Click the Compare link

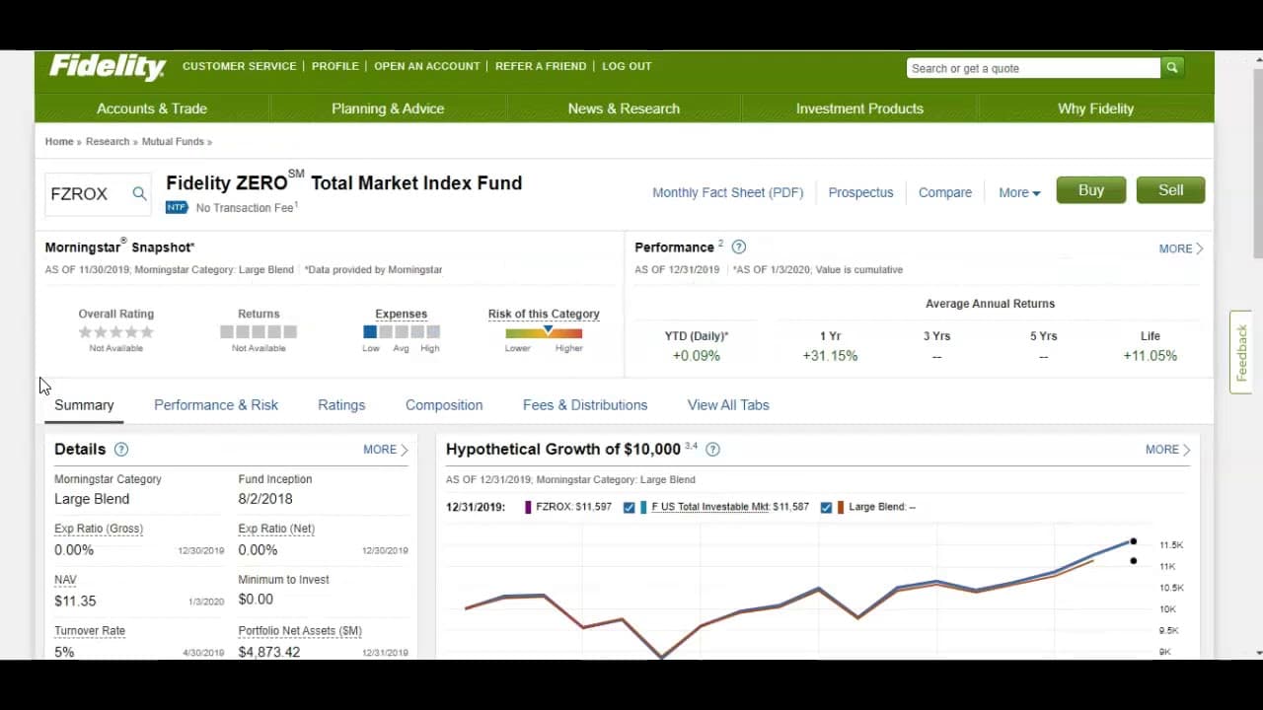coord(945,192)
